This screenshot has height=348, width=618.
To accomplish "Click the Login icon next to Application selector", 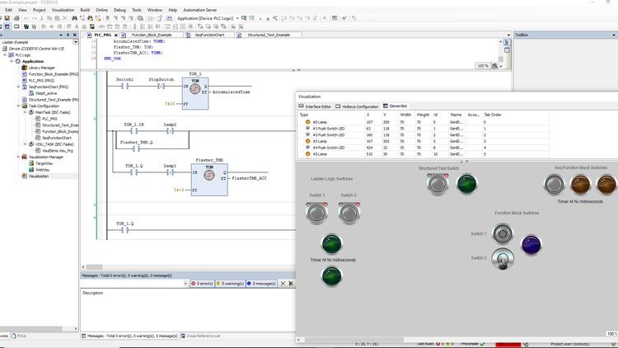I will [244, 18].
